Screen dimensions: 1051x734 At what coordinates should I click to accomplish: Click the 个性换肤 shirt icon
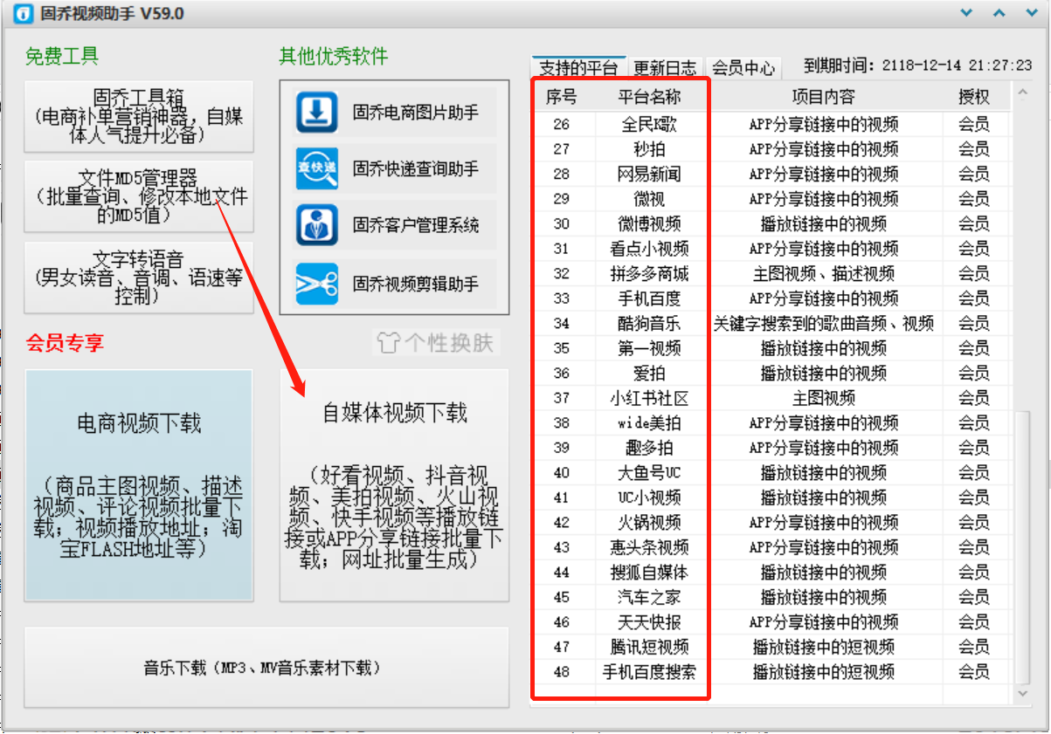tap(388, 341)
